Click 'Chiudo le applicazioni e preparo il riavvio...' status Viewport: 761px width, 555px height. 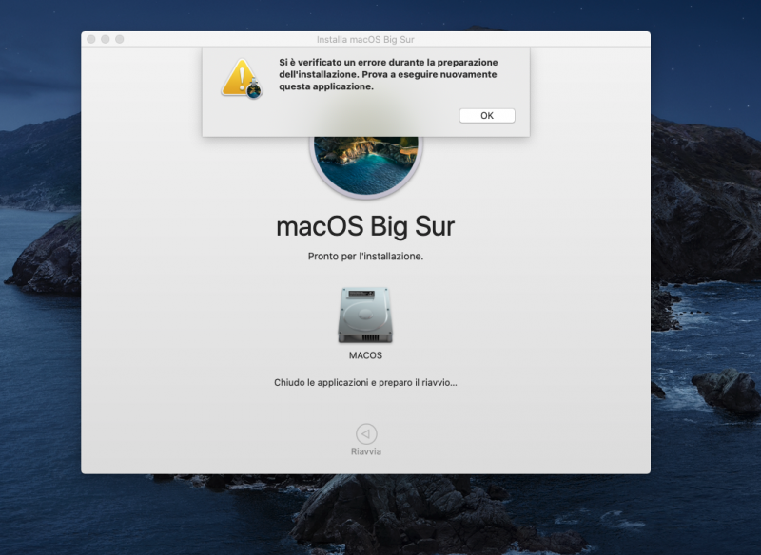coord(365,382)
